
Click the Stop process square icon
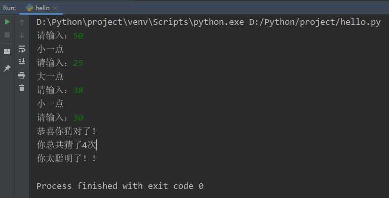tap(7, 35)
